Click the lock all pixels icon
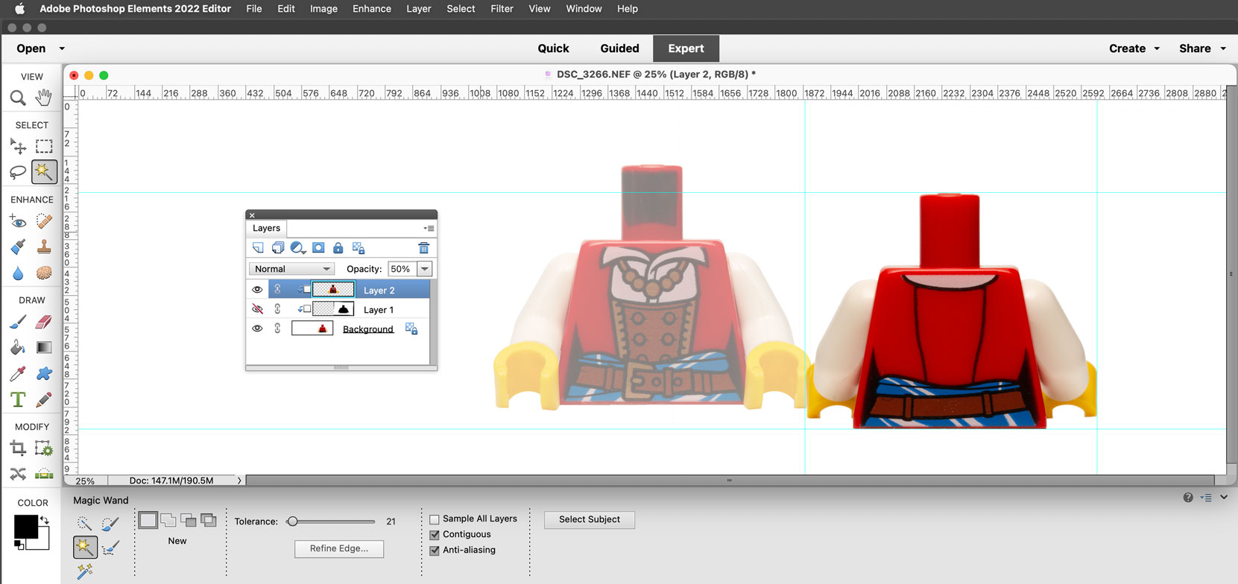Viewport: 1238px width, 584px height. pos(338,248)
